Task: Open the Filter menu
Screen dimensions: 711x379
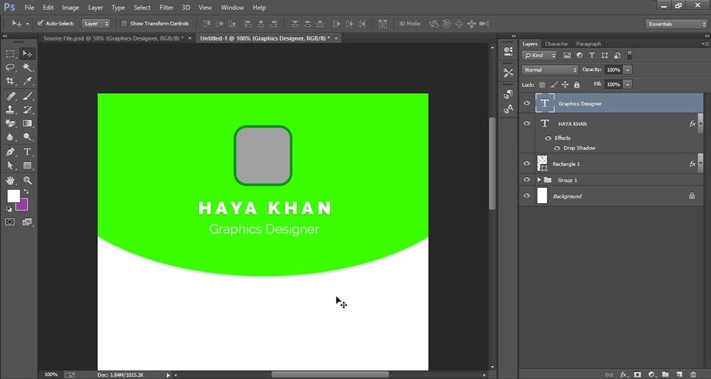Action: point(166,7)
